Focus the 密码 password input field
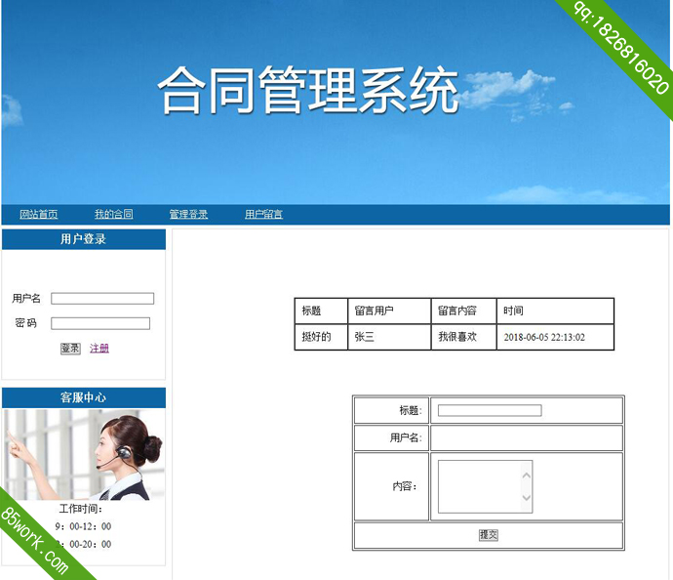 point(100,323)
